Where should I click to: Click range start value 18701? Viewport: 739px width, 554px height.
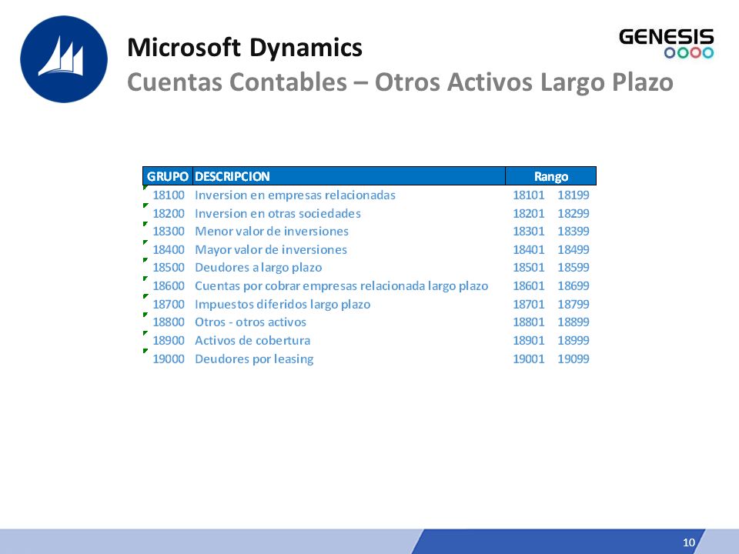tap(528, 305)
